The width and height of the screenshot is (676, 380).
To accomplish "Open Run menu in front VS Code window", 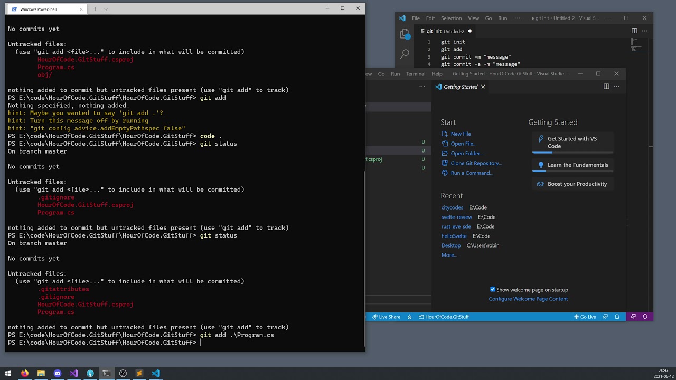I will coord(395,74).
